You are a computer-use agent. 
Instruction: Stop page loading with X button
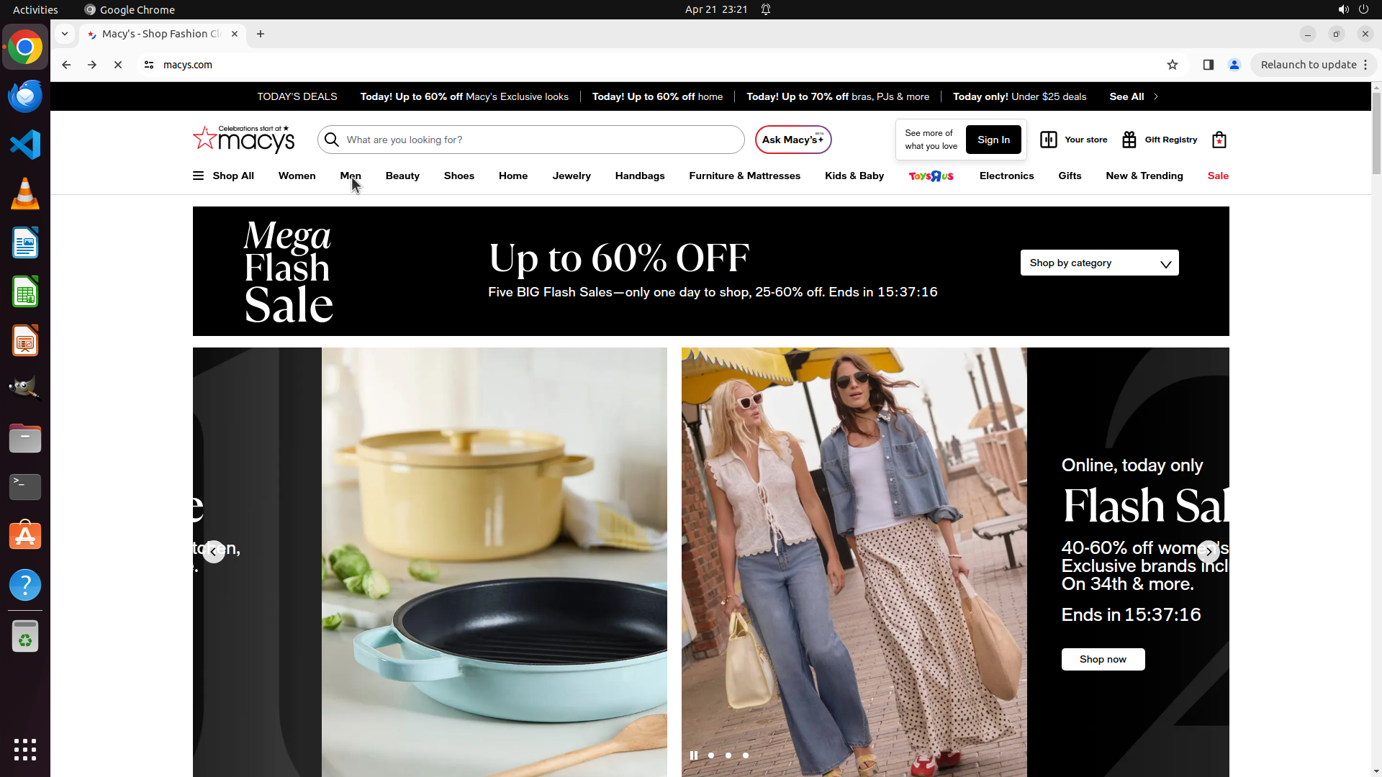[118, 65]
